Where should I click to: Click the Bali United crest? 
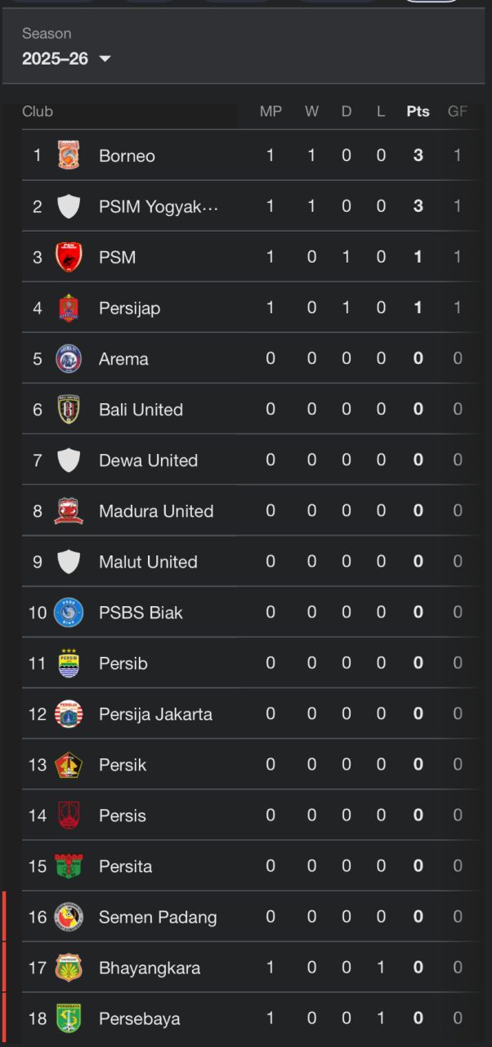click(x=69, y=409)
